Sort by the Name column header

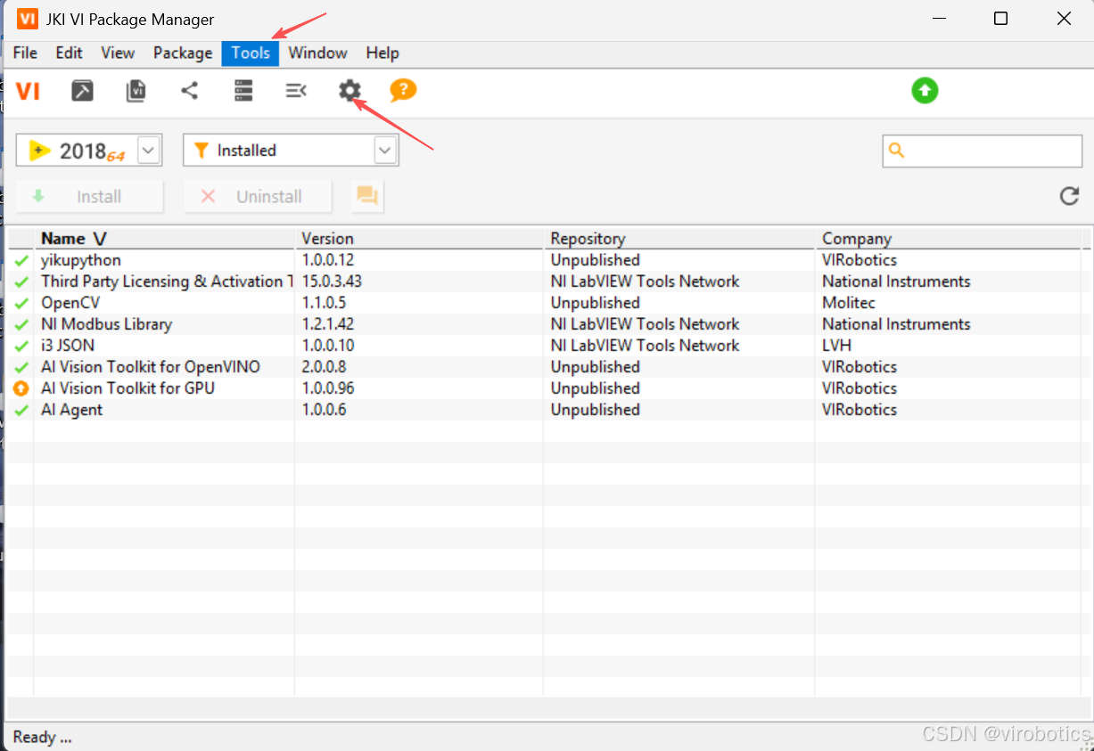point(164,239)
